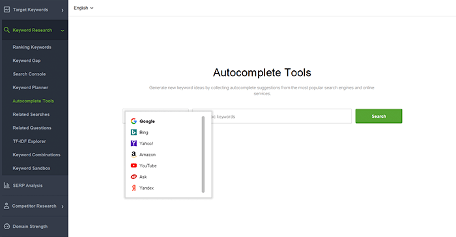Open the English language dropdown
The width and height of the screenshot is (456, 237).
(x=83, y=8)
